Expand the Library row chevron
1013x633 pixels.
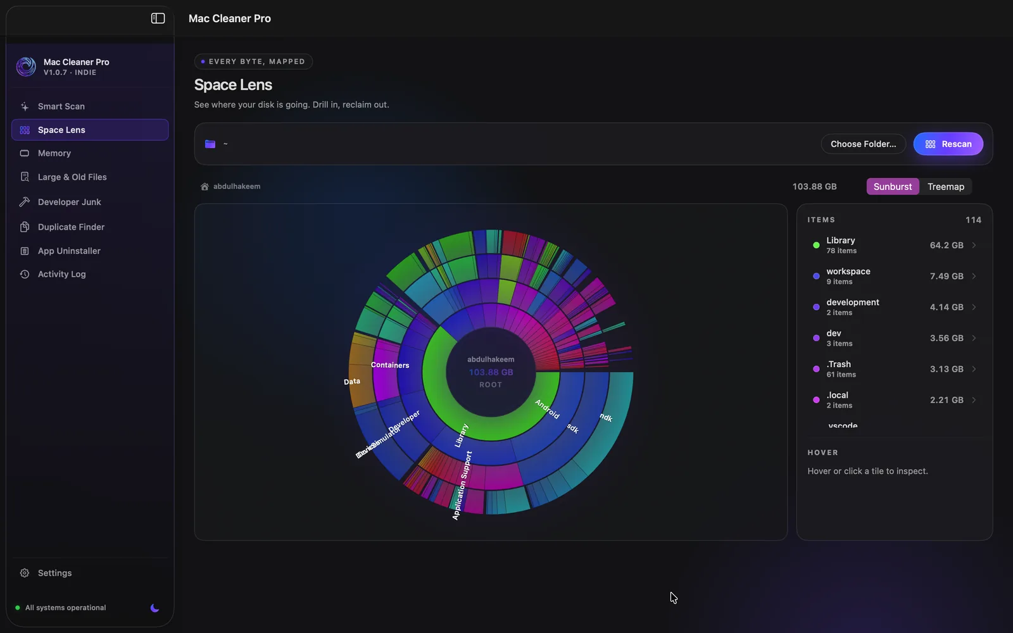(x=974, y=245)
